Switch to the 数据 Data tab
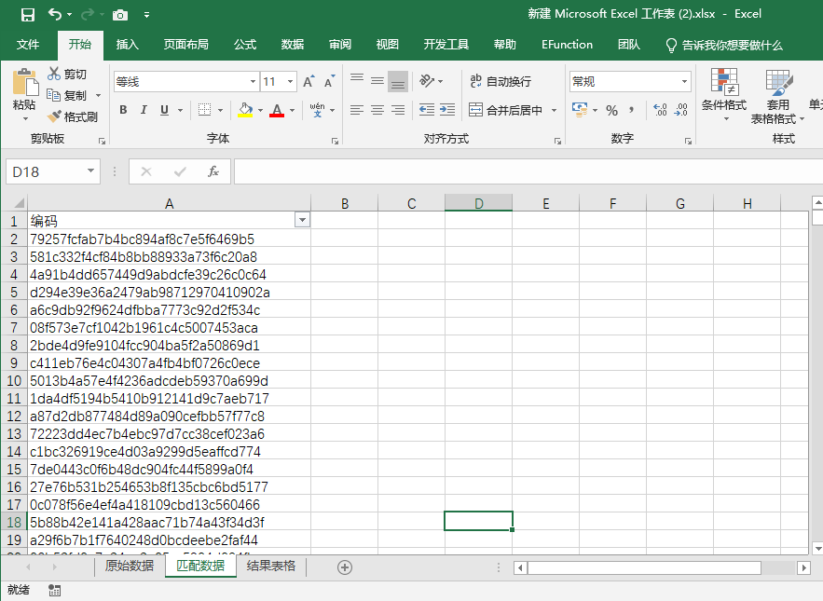Viewport: 823px width, 601px height. coord(293,45)
